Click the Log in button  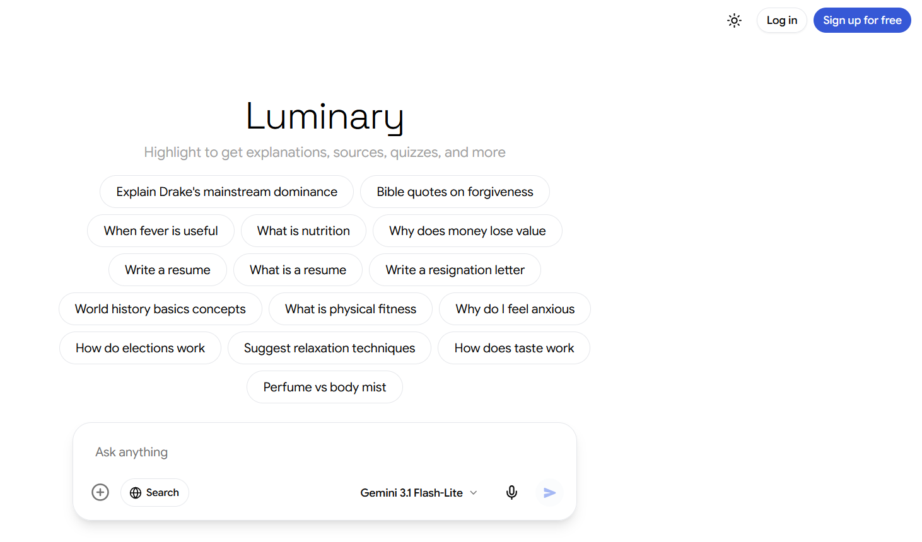pos(781,20)
